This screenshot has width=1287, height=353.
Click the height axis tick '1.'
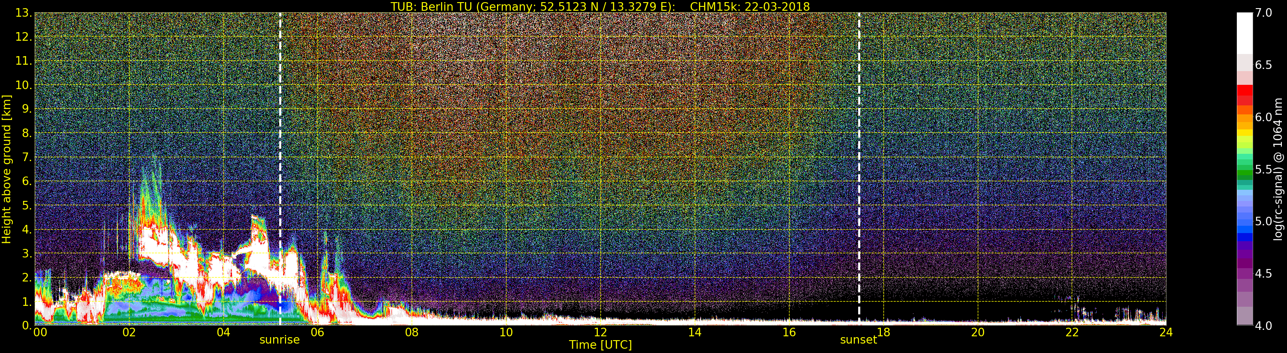27,302
